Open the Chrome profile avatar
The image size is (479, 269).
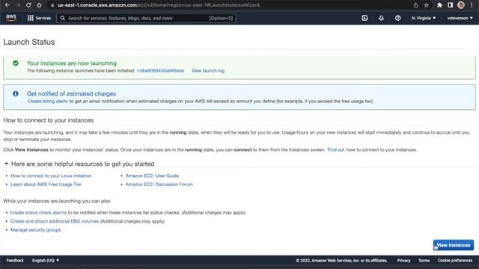tap(461, 5)
